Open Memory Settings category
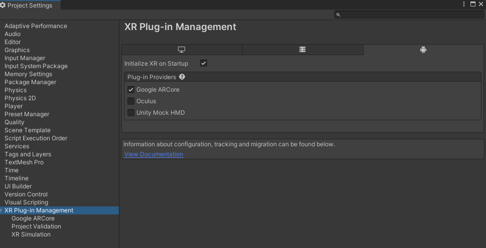The height and width of the screenshot is (248, 486). point(28,74)
